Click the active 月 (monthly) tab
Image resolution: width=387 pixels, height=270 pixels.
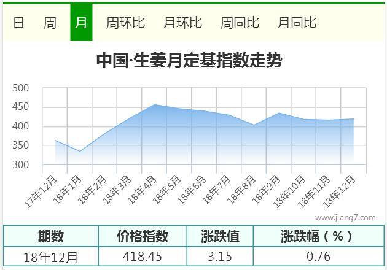click(x=81, y=22)
